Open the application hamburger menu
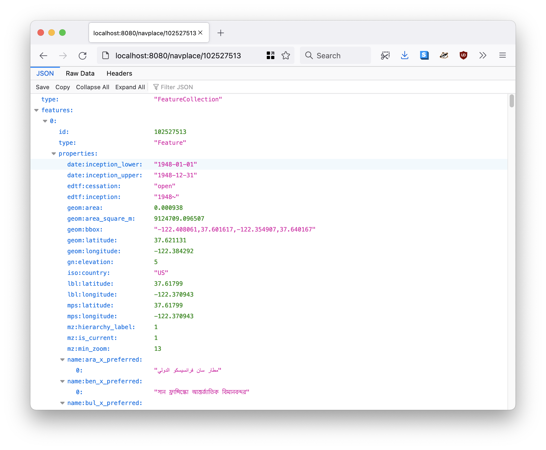Image resolution: width=546 pixels, height=450 pixels. [502, 56]
